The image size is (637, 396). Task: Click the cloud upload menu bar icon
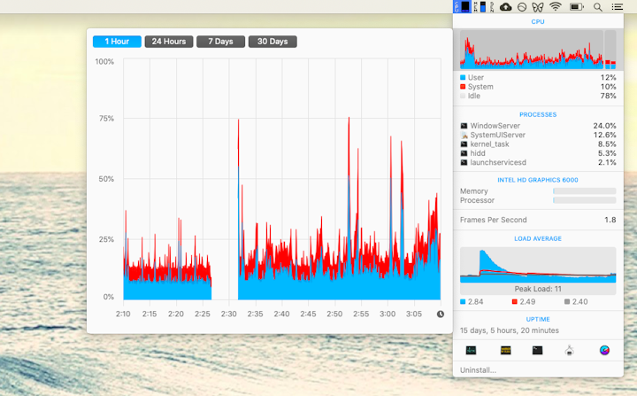tap(506, 7)
